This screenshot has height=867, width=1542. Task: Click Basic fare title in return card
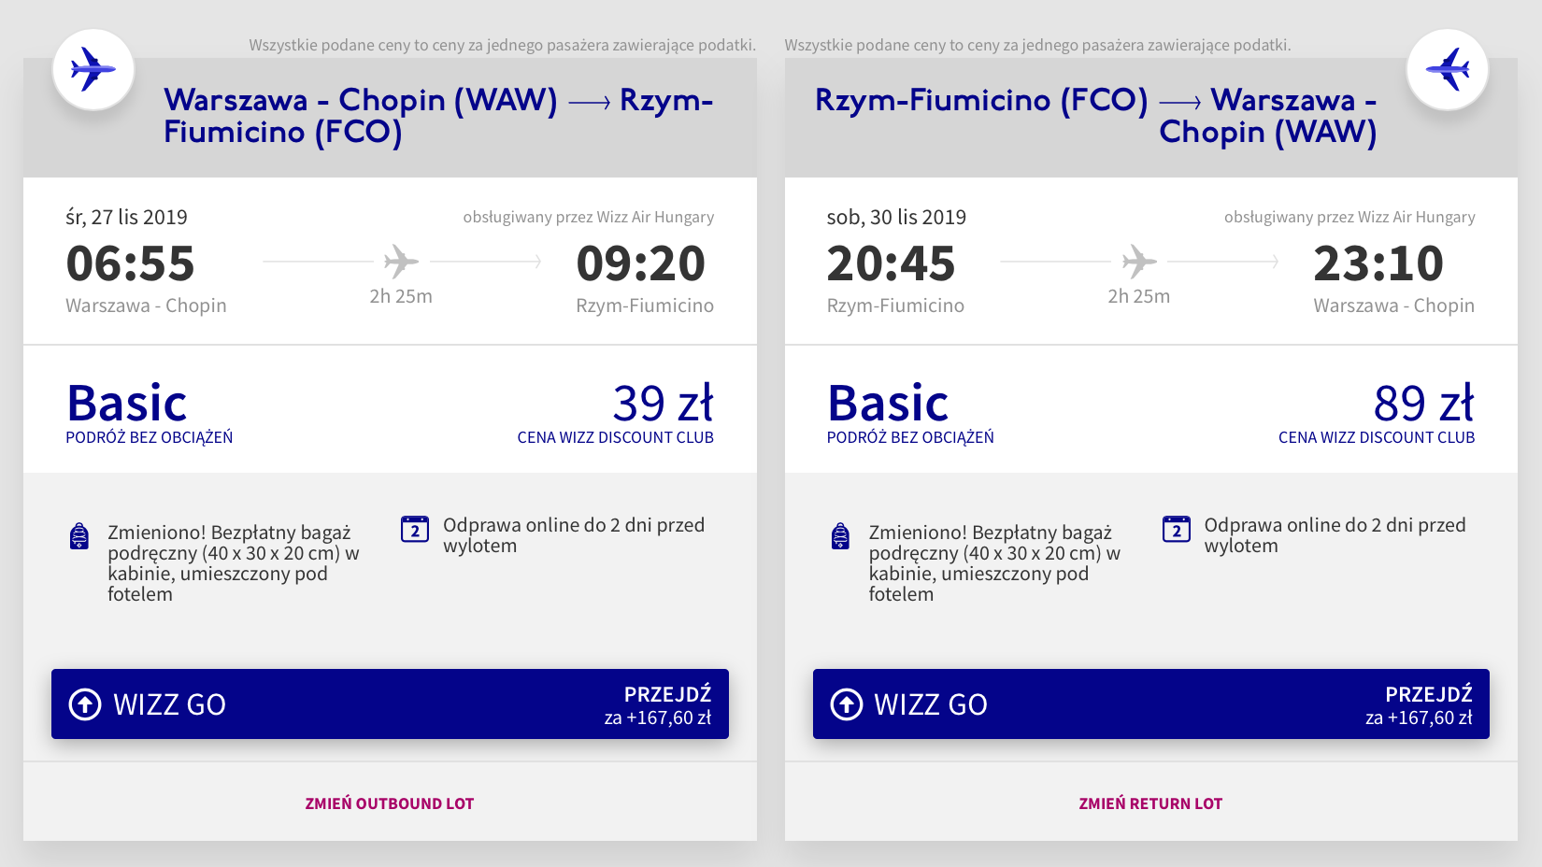(888, 404)
